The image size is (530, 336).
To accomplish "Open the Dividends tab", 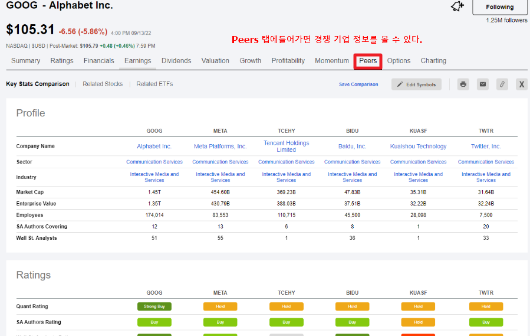I will point(176,61).
